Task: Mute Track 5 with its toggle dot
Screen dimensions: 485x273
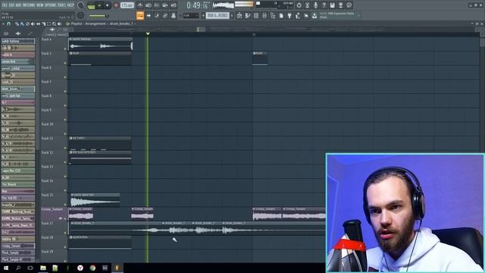Action: point(65,63)
